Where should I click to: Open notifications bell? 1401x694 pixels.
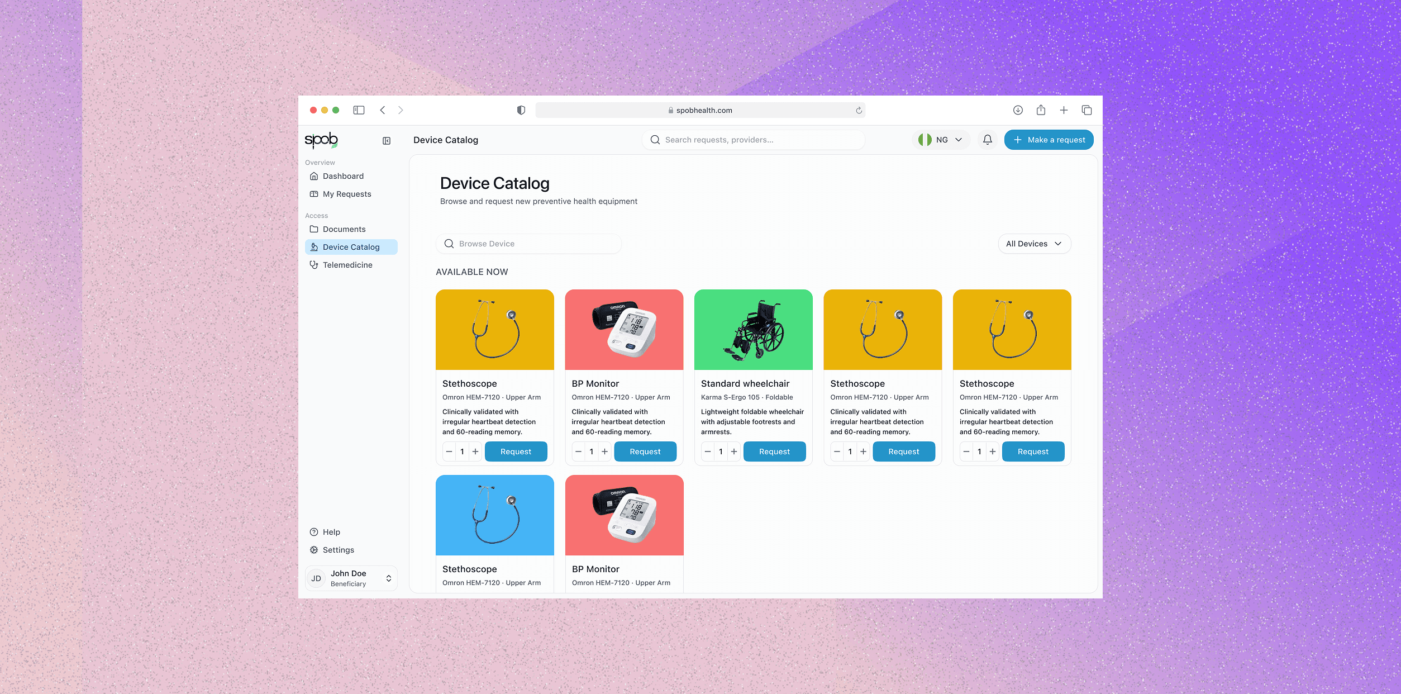[x=988, y=140]
